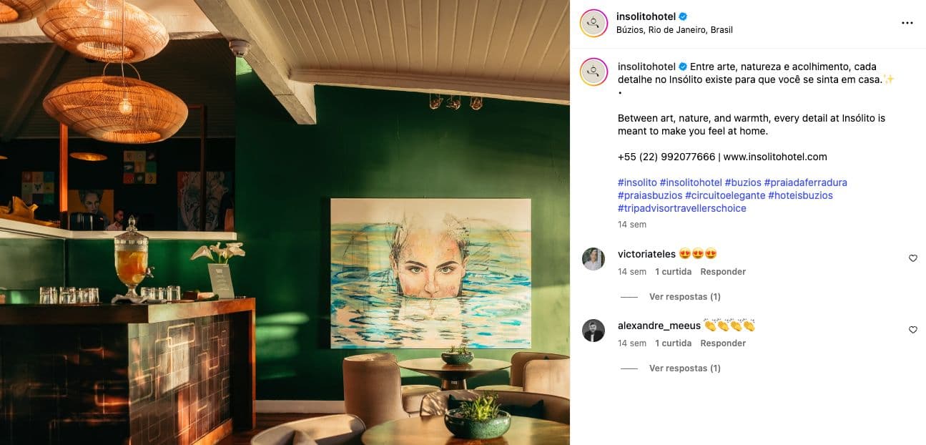Reply to victoriateles comment via Responder
This screenshot has width=926, height=445.
click(x=723, y=272)
